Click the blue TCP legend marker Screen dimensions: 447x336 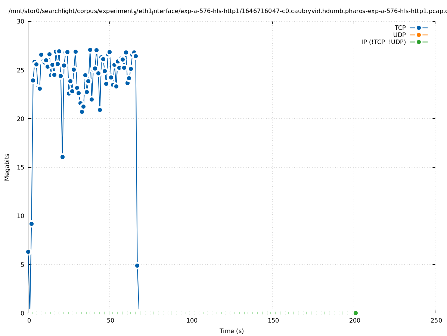click(x=419, y=28)
